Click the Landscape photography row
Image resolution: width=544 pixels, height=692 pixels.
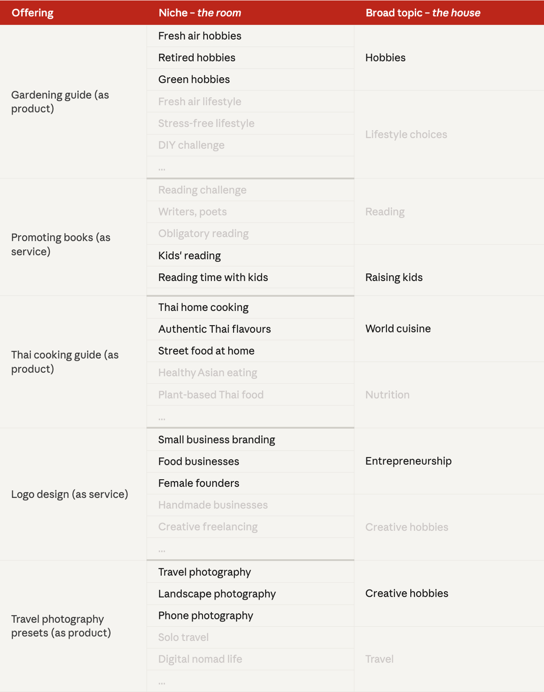coord(250,594)
